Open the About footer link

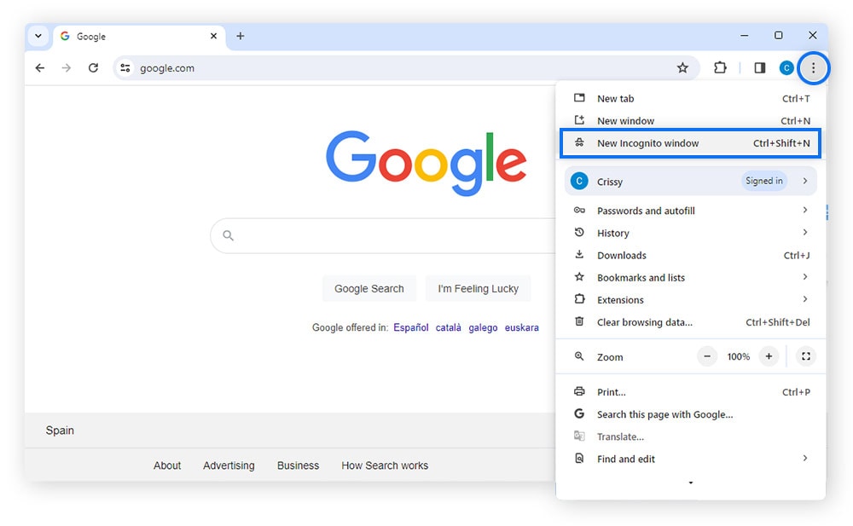tap(167, 465)
